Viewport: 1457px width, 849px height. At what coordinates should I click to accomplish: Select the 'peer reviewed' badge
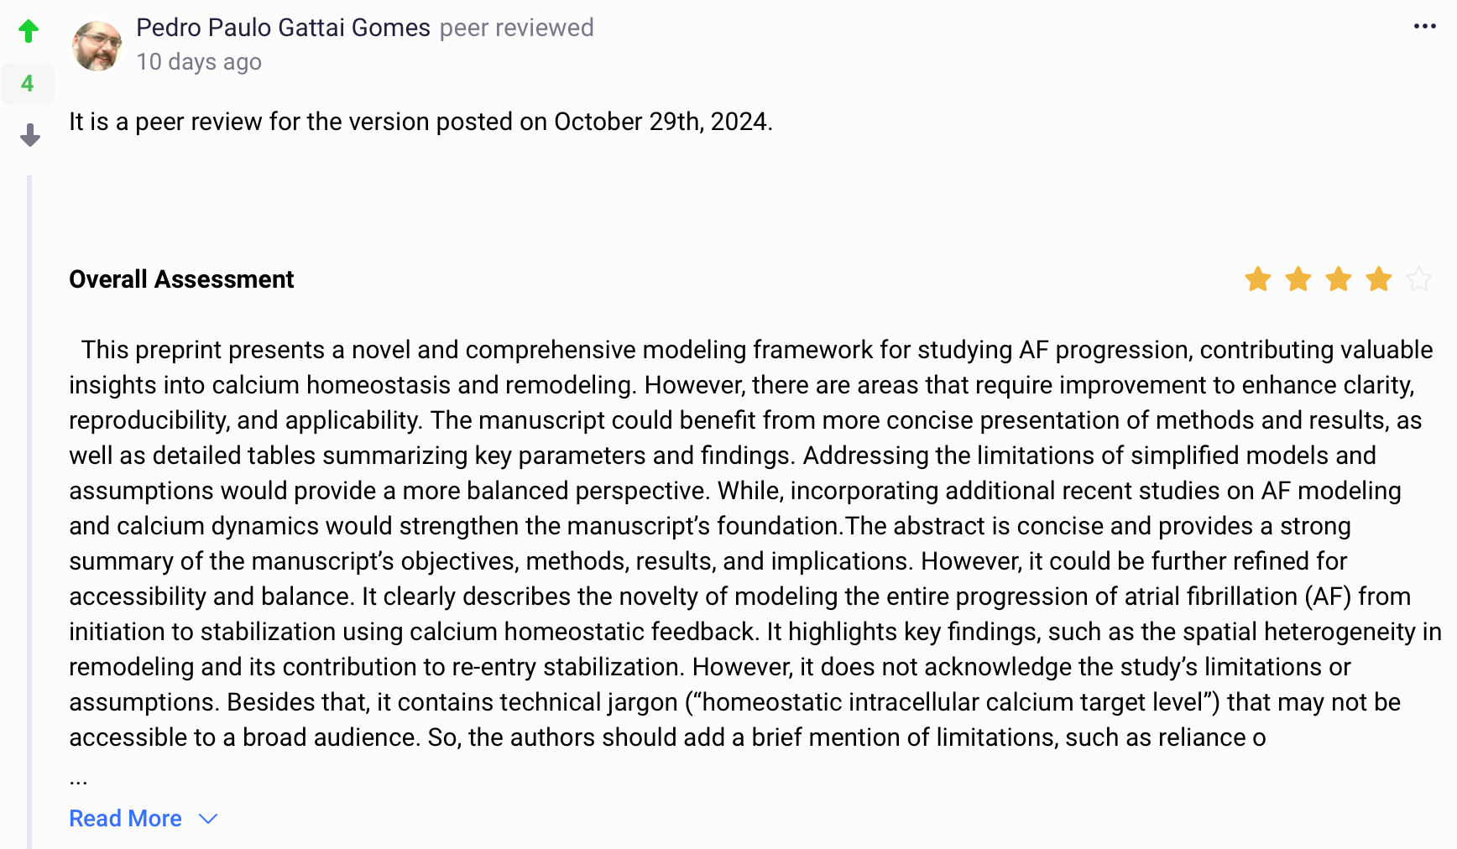pos(516,28)
